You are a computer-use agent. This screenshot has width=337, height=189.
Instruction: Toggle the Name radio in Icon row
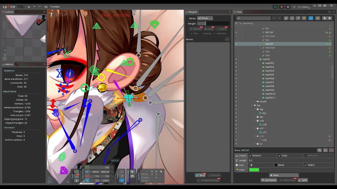point(276,165)
